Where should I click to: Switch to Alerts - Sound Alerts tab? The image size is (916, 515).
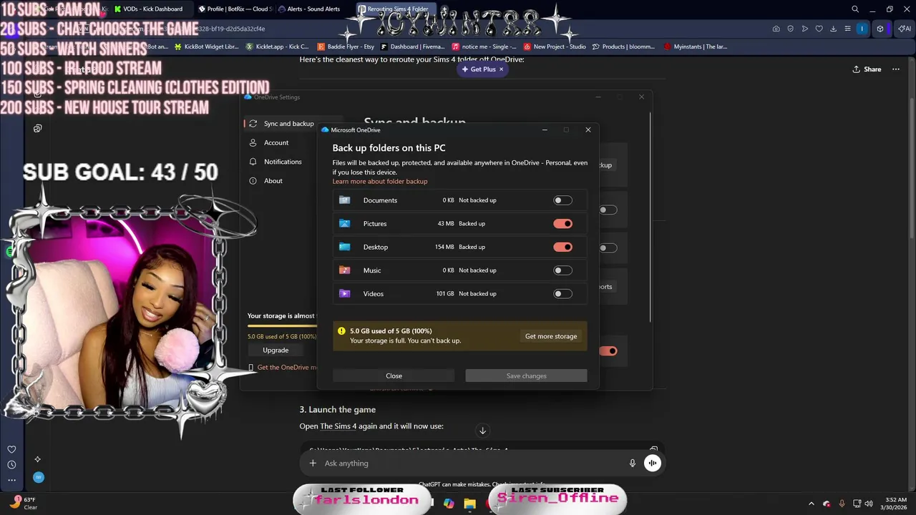click(x=313, y=9)
